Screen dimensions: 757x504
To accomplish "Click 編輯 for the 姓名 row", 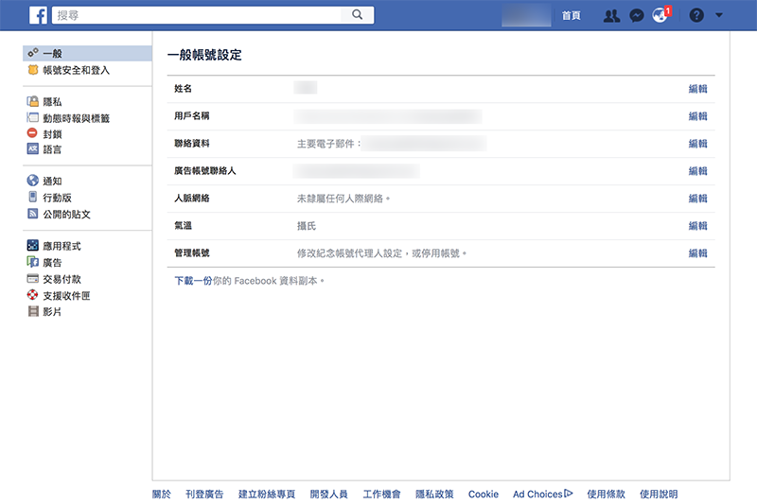I will point(697,89).
